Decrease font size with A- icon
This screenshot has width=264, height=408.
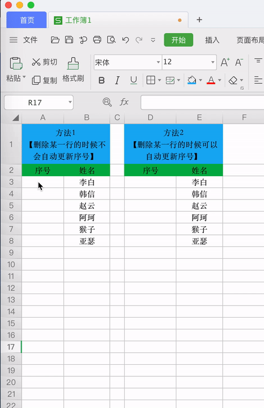[x=239, y=62]
